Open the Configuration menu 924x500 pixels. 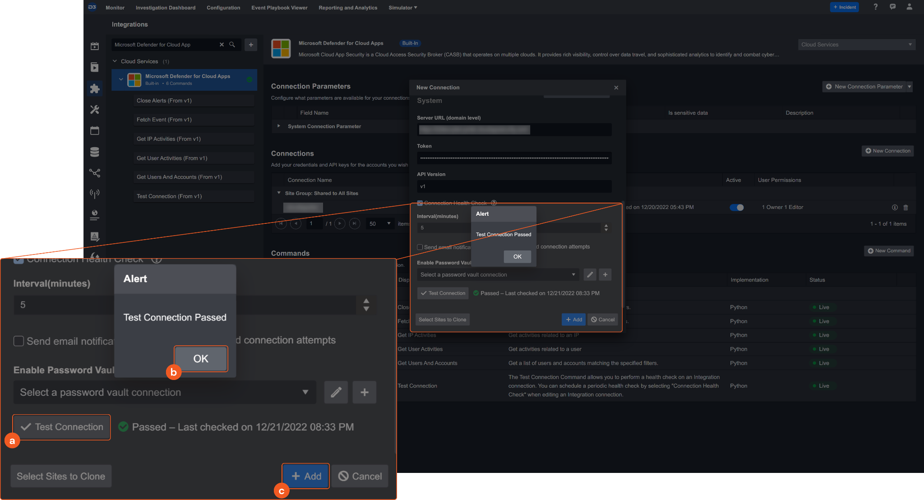(223, 8)
